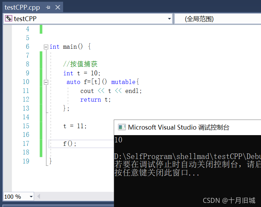Click line number 6 in the gutter
This screenshot has height=207, width=261.
28,47
